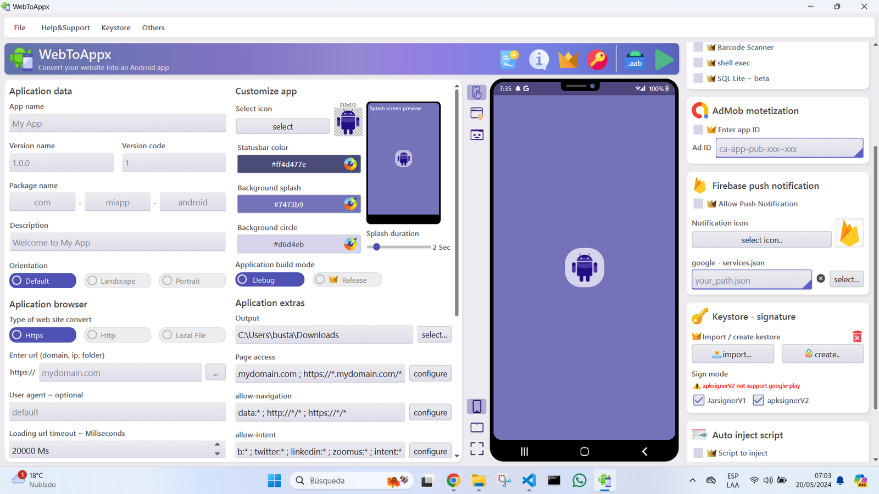The image size is (879, 494).
Task: Enable Script to inject checkbox
Action: click(698, 453)
